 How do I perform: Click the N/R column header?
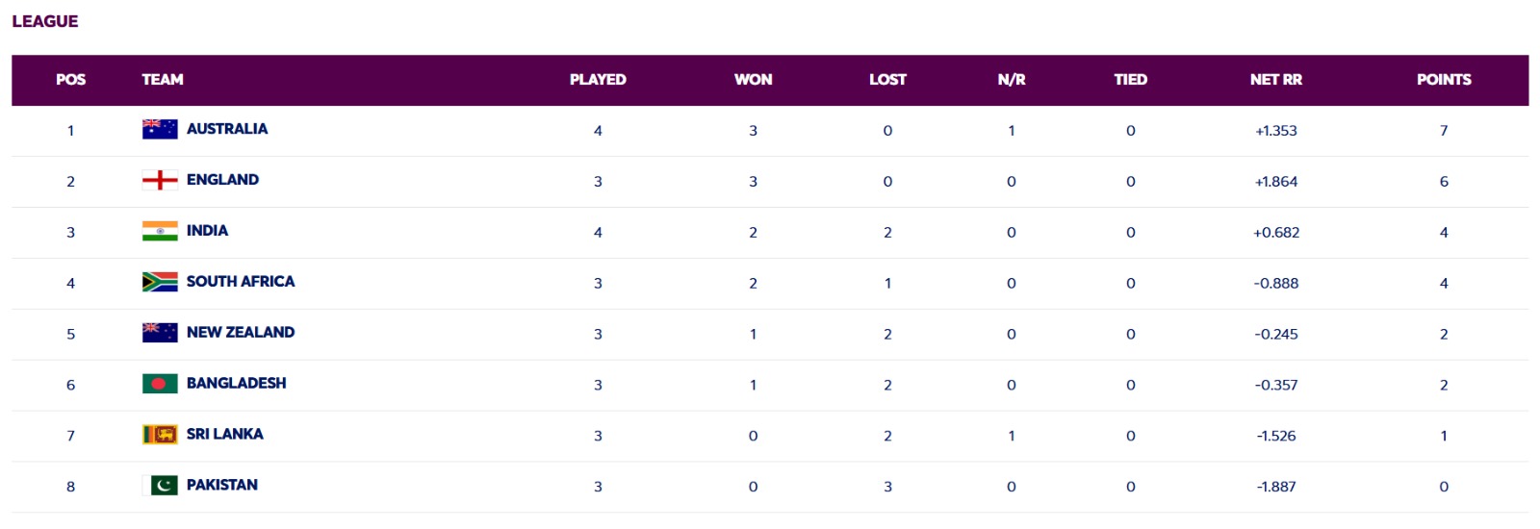(1011, 80)
